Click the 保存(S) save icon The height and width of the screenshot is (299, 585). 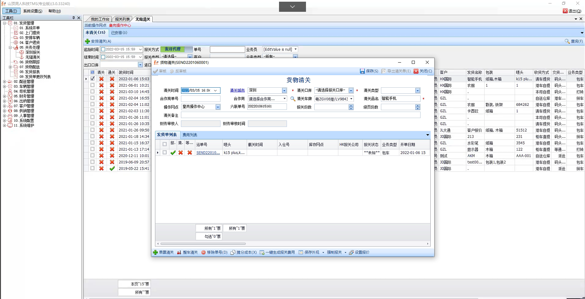click(362, 71)
